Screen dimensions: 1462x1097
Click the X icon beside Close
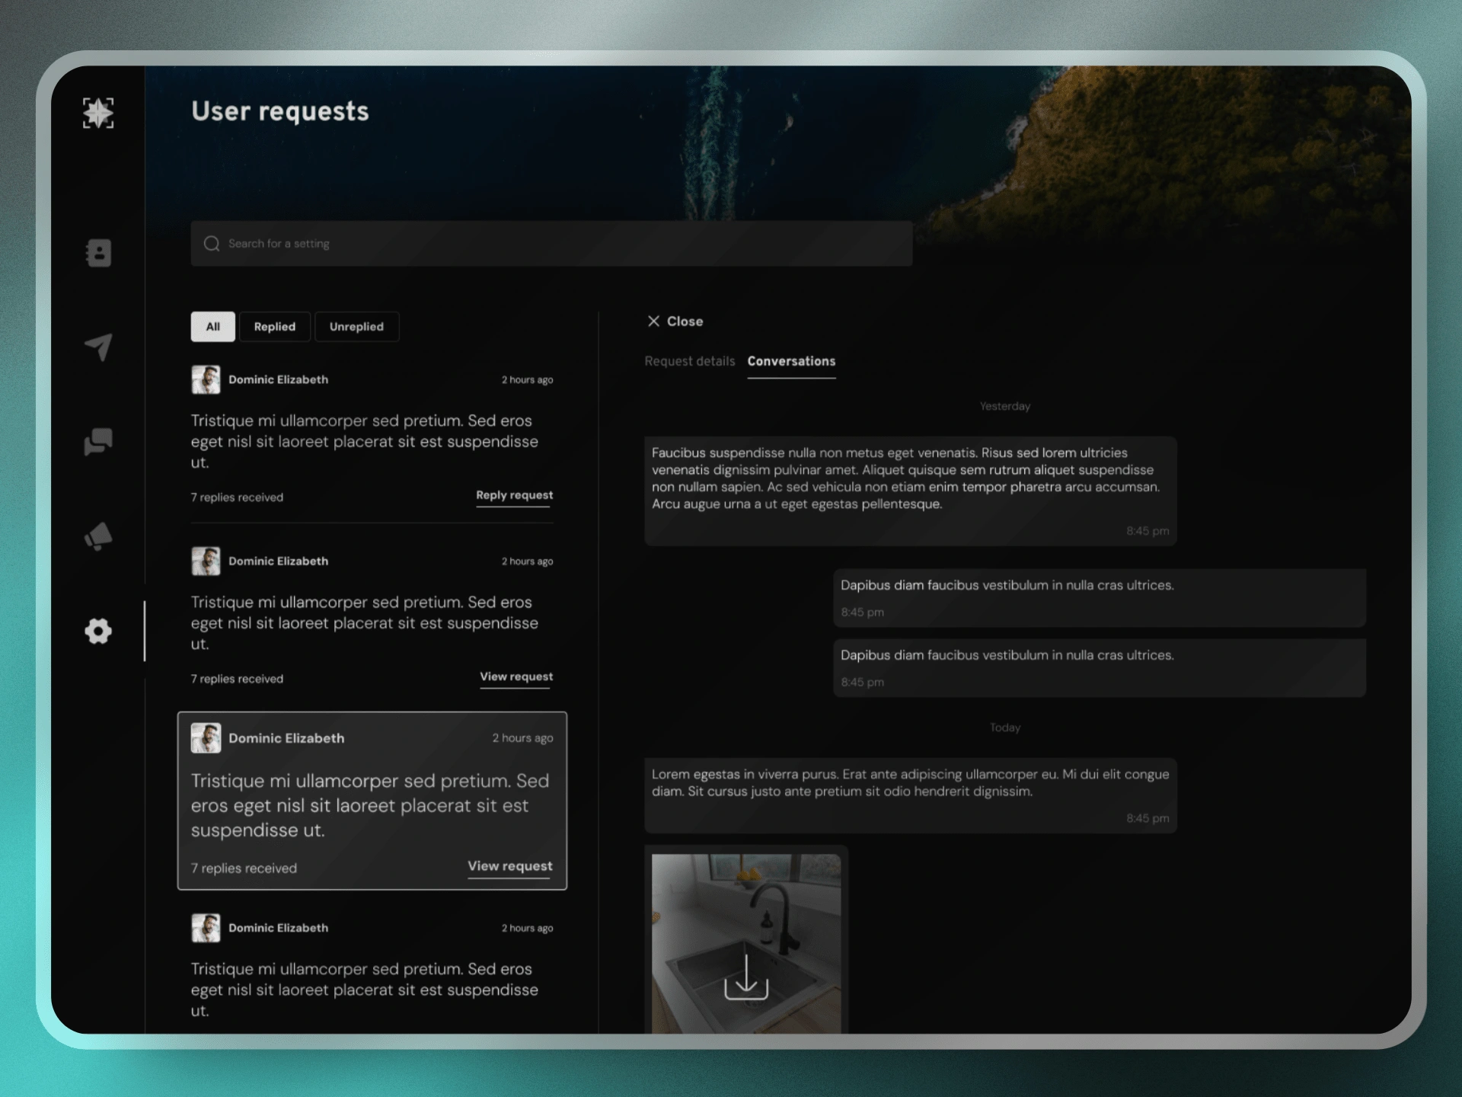pyautogui.click(x=653, y=321)
